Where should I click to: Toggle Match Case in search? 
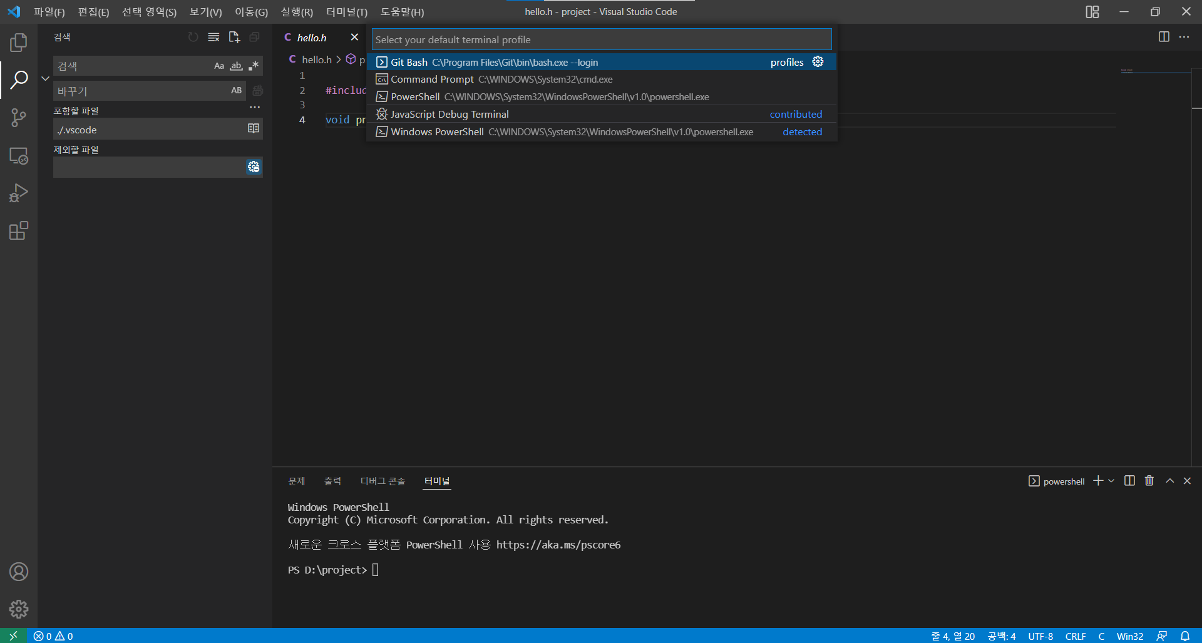tap(219, 66)
